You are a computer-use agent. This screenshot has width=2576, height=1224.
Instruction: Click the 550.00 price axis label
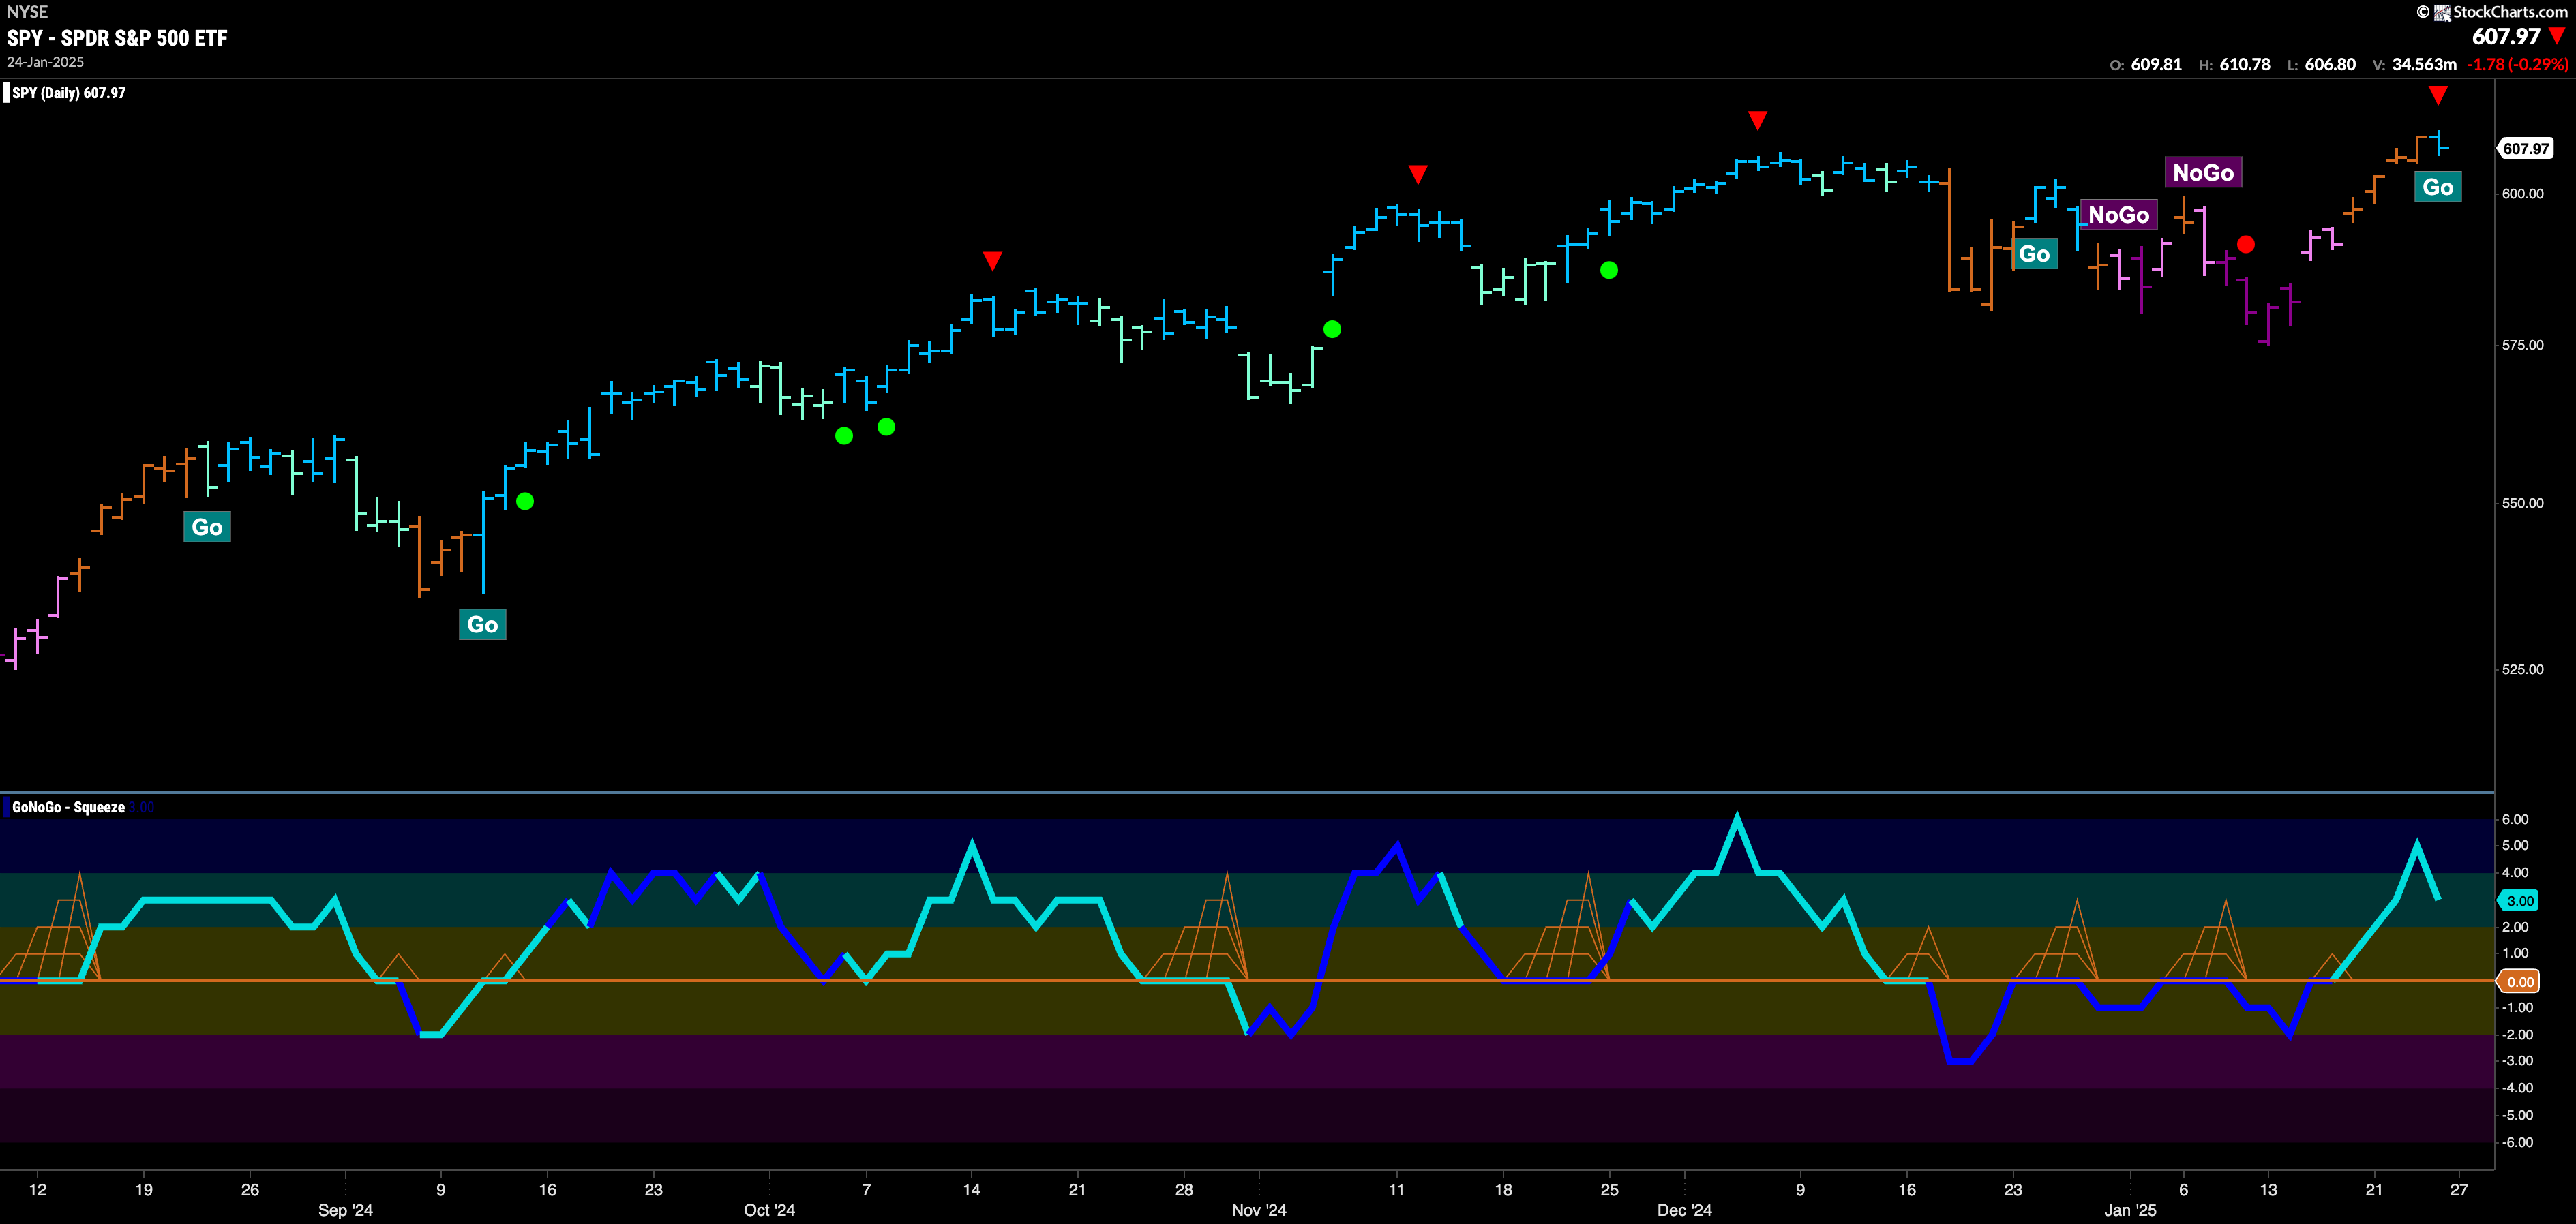tap(2522, 502)
